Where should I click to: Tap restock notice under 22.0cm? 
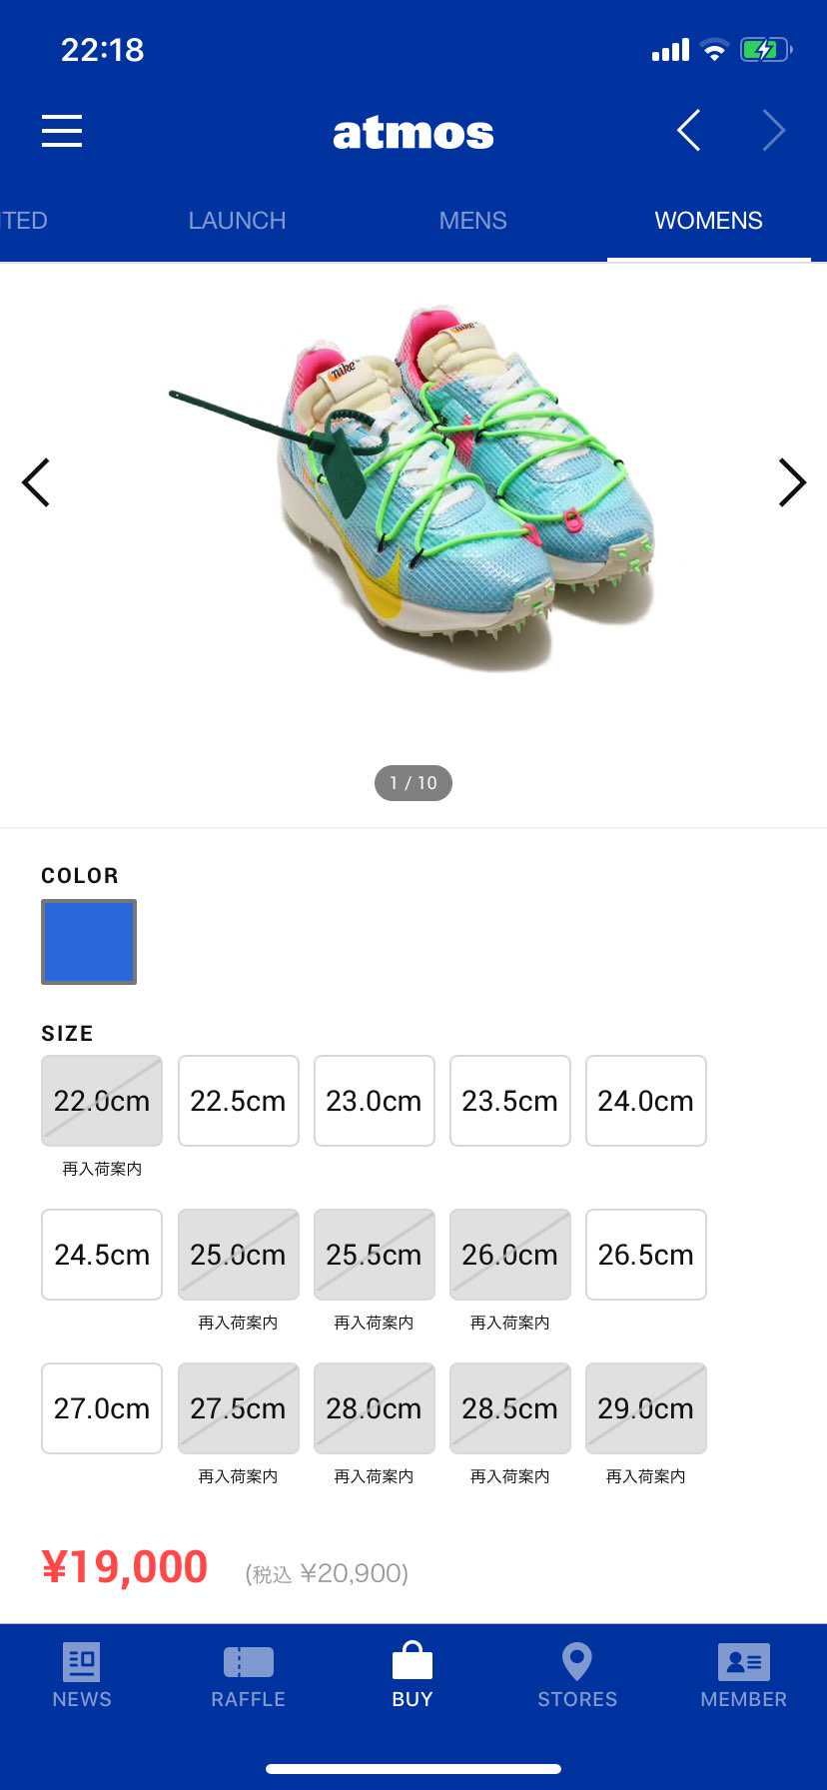point(102,1169)
